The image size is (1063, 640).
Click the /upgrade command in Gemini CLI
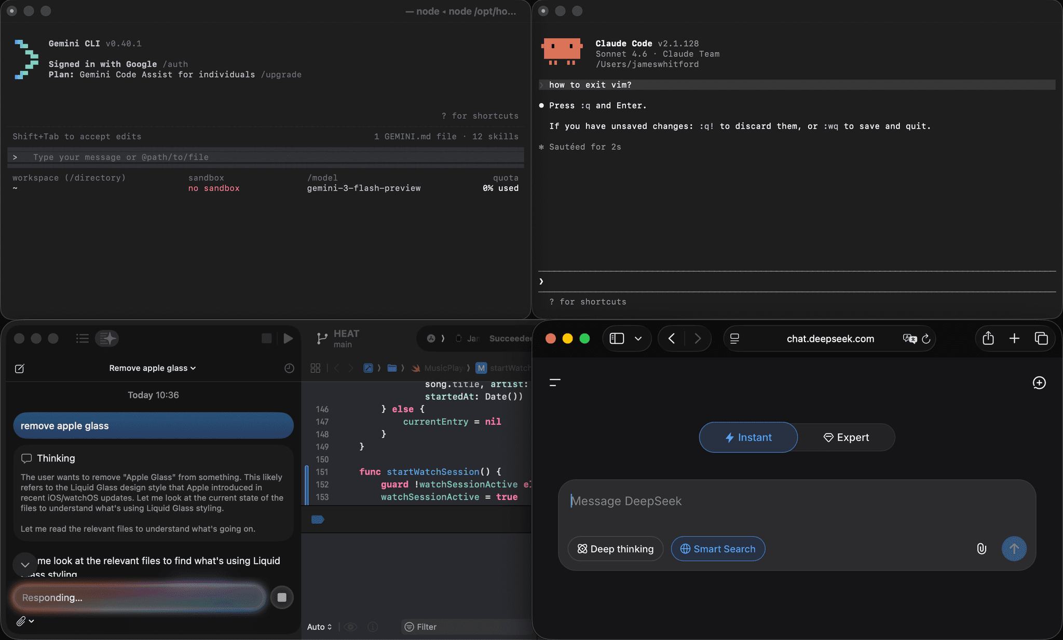pos(281,75)
